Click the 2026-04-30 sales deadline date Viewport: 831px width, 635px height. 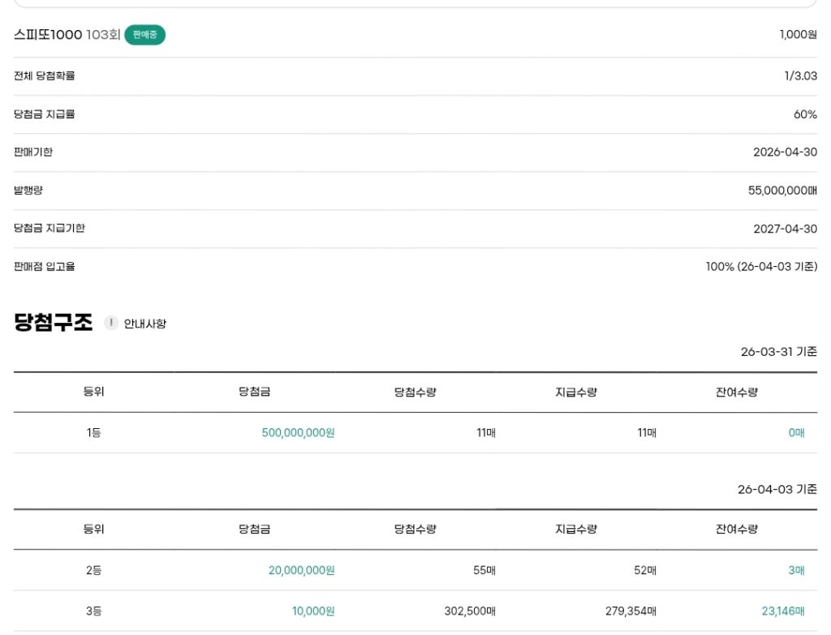tap(785, 152)
